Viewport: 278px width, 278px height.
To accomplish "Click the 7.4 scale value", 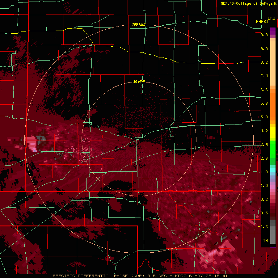I will click(264, 76).
